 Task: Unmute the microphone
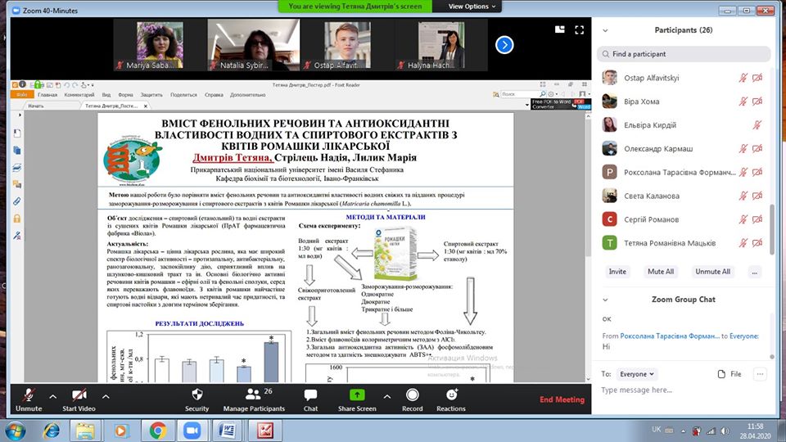coord(29,395)
